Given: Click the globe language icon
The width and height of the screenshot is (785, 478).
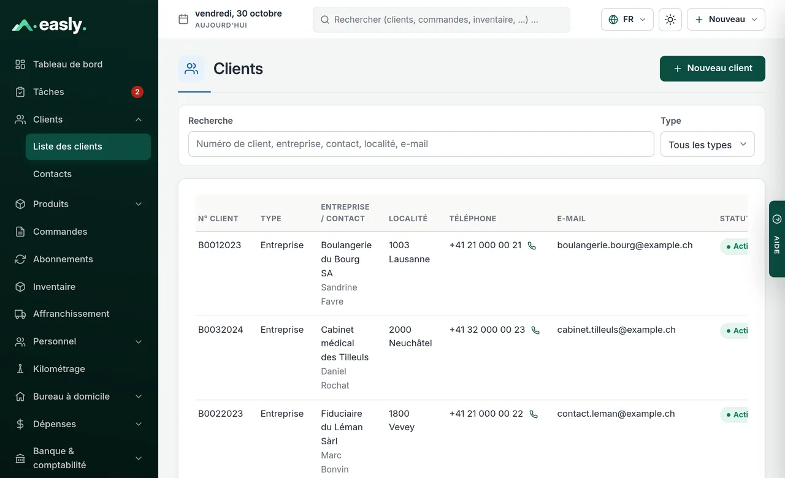Looking at the screenshot, I should [613, 20].
